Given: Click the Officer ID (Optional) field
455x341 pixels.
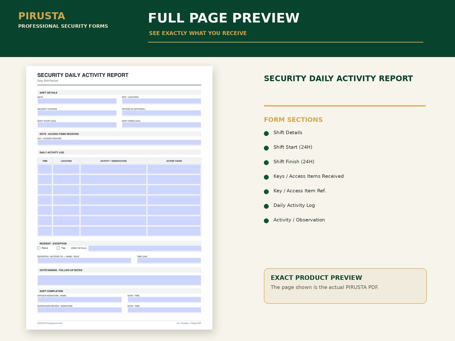Looking at the screenshot, I should (x=161, y=113).
